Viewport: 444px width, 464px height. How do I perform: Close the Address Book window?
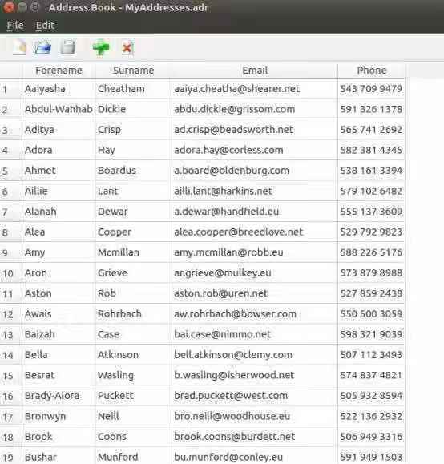[9, 7]
